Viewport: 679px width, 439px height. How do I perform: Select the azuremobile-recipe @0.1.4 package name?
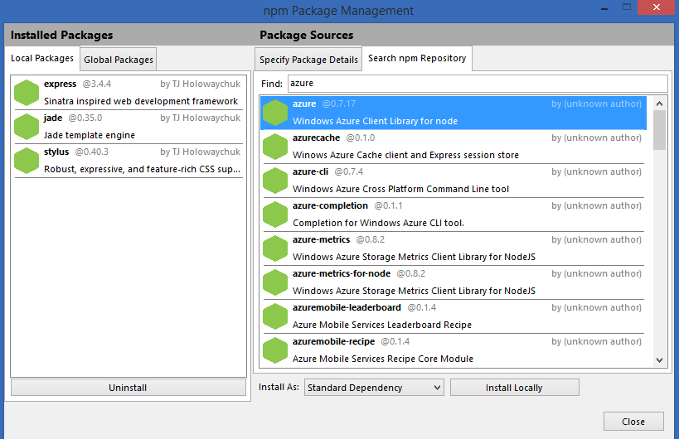(x=333, y=342)
